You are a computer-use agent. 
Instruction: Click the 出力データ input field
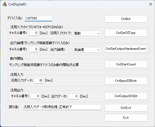73,96
